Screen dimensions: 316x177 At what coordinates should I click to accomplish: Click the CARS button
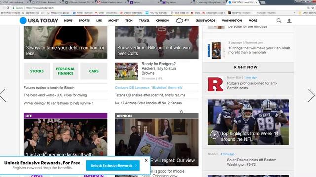pyautogui.click(x=94, y=71)
